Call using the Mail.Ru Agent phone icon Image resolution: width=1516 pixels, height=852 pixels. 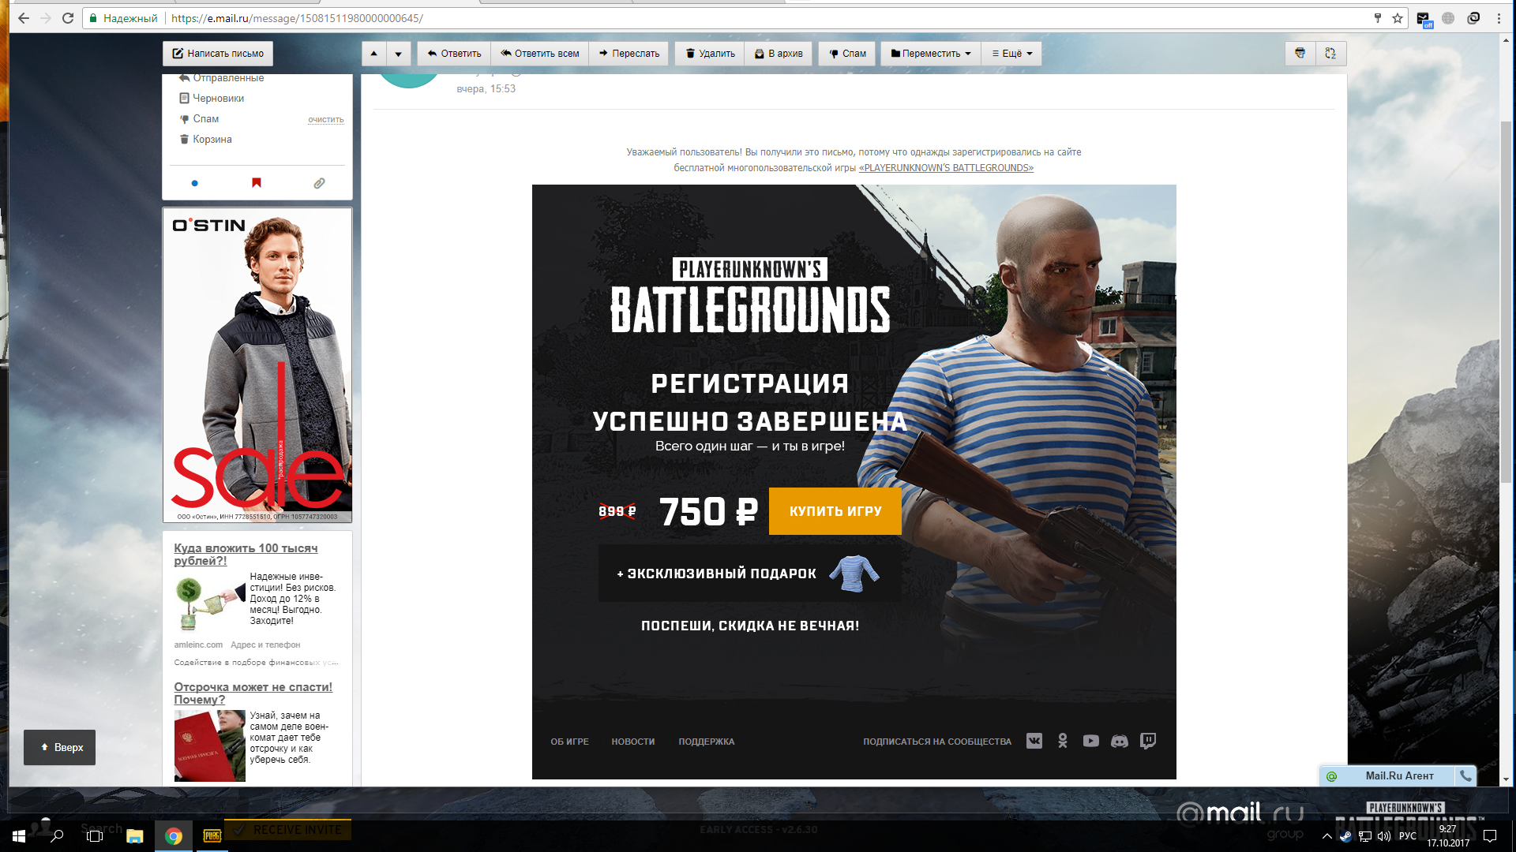point(1465,775)
